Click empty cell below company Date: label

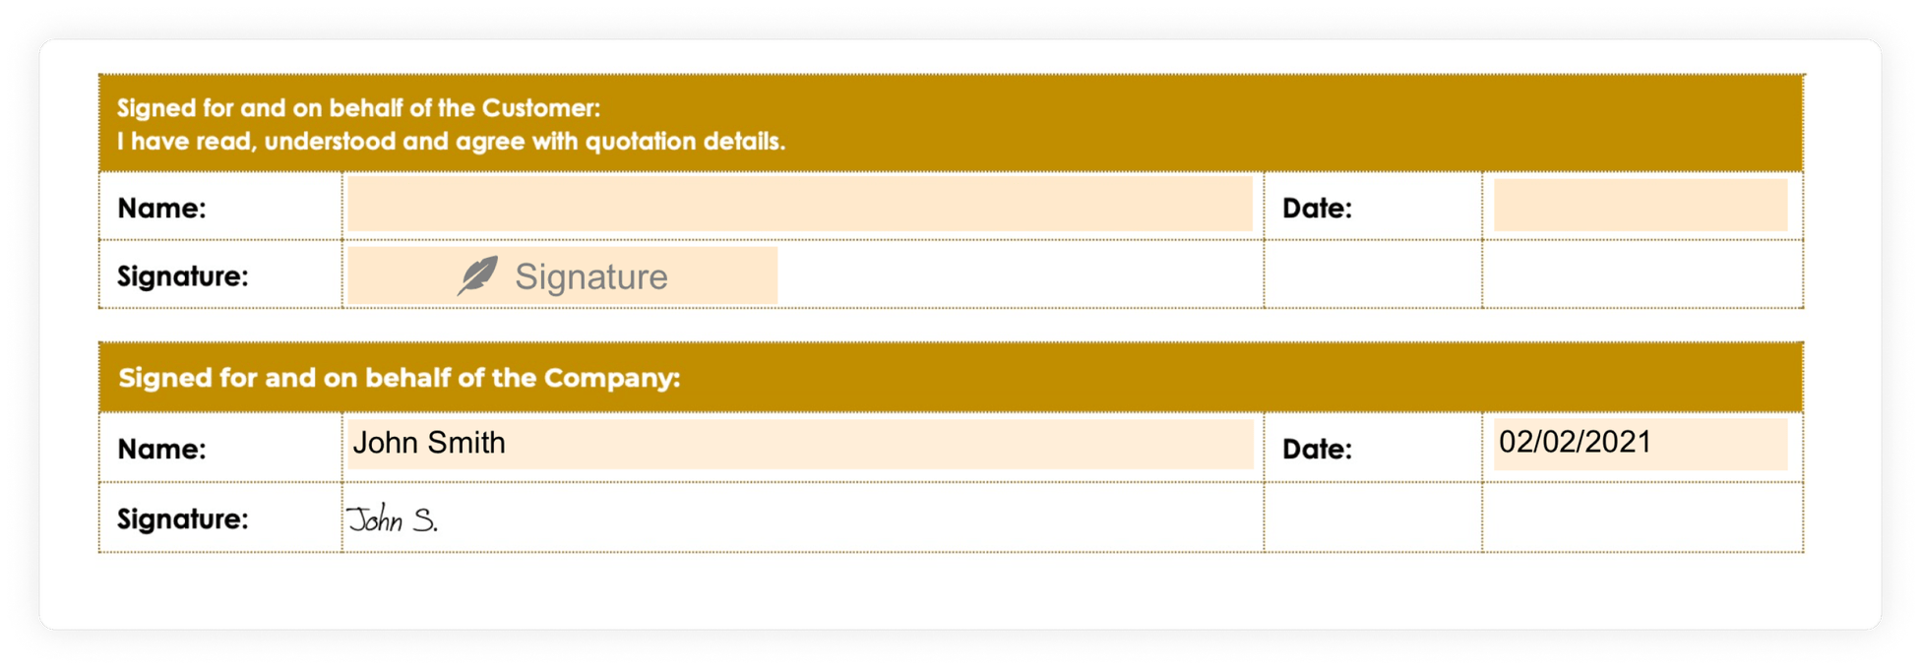1373,517
